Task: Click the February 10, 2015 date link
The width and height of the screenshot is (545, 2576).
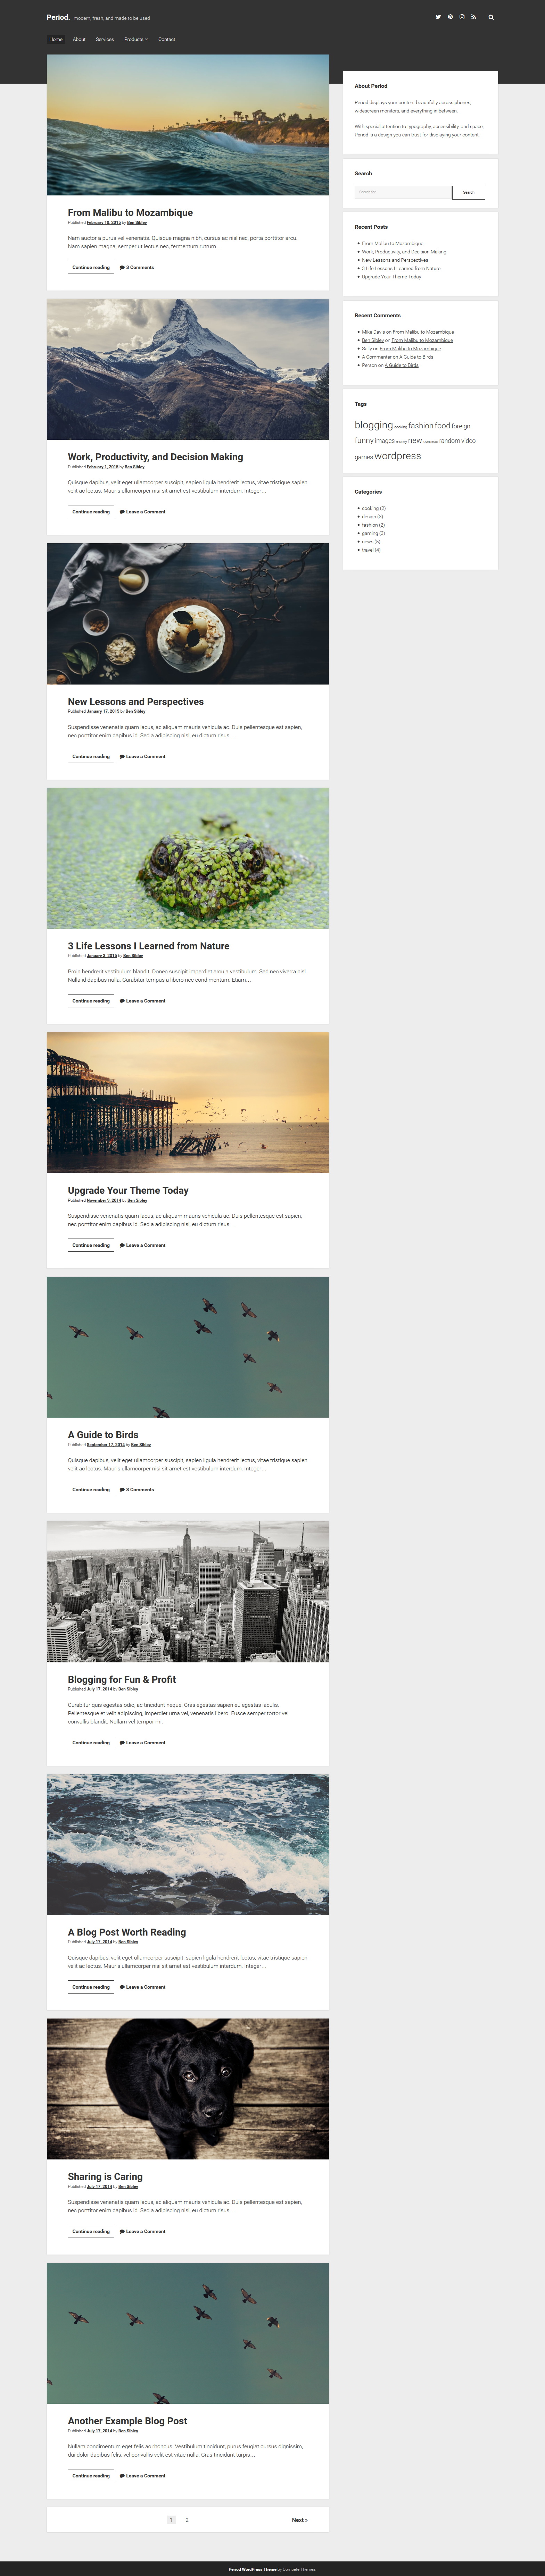Action: click(x=104, y=222)
